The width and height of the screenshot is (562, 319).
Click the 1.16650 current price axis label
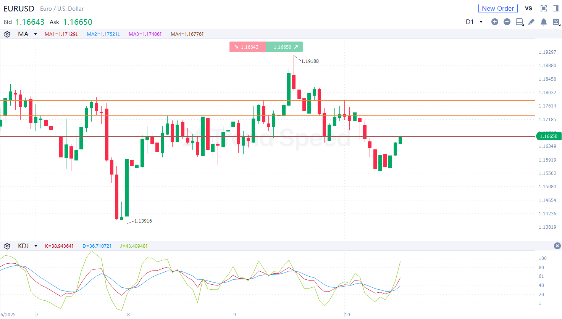548,136
